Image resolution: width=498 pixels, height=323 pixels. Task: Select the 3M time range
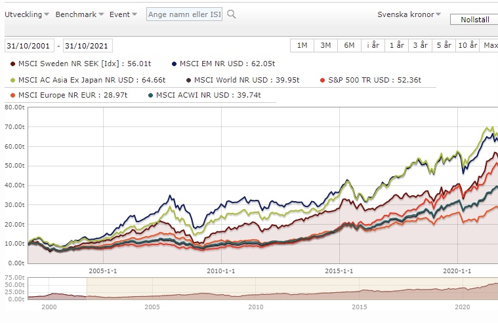pyautogui.click(x=325, y=45)
